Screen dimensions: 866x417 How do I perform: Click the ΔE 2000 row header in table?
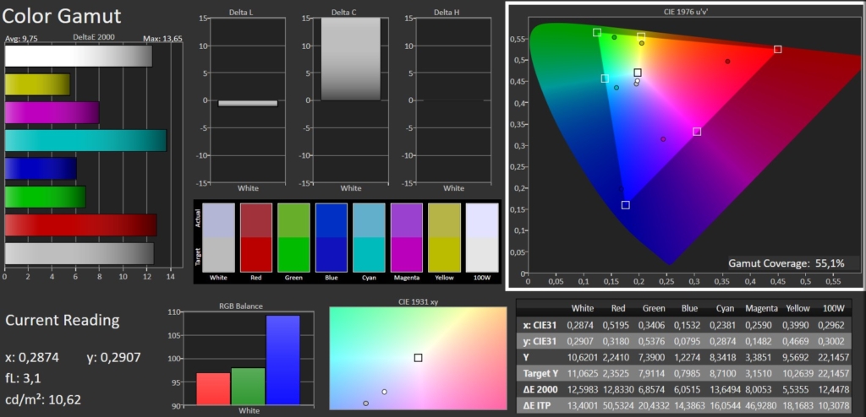pyautogui.click(x=540, y=388)
